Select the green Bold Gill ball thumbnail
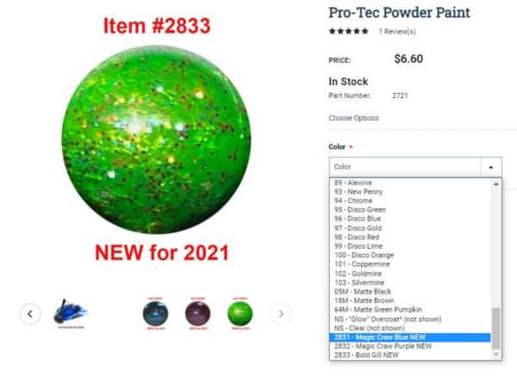 pos(240,313)
